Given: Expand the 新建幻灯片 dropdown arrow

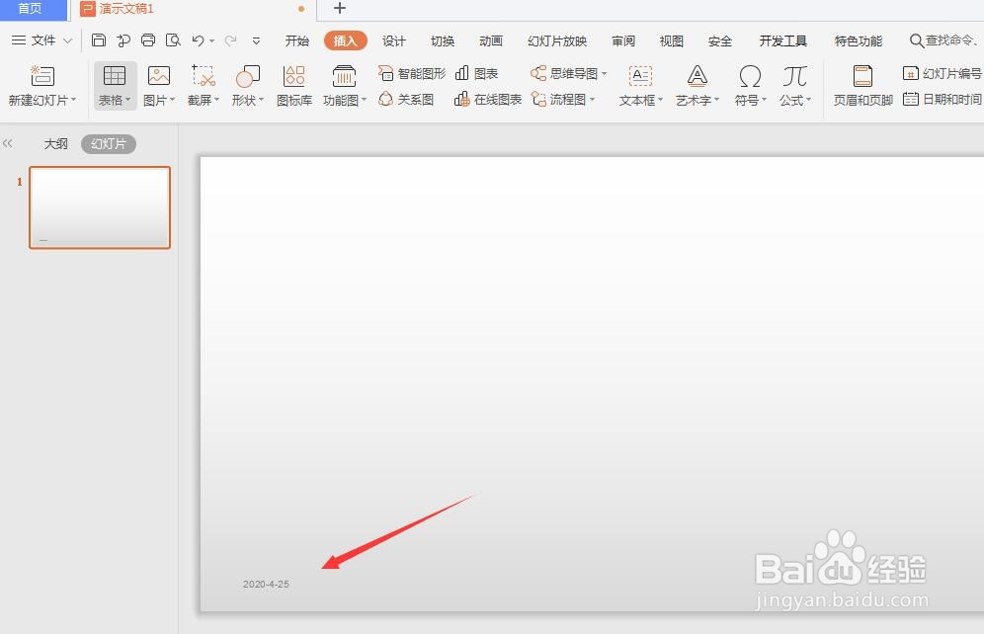Looking at the screenshot, I should tap(73, 99).
